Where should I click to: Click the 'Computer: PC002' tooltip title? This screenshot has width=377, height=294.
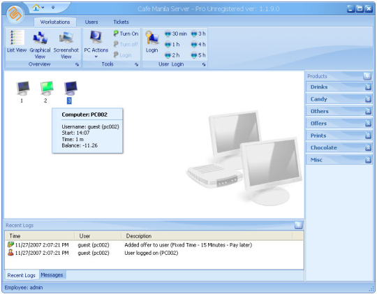[84, 115]
